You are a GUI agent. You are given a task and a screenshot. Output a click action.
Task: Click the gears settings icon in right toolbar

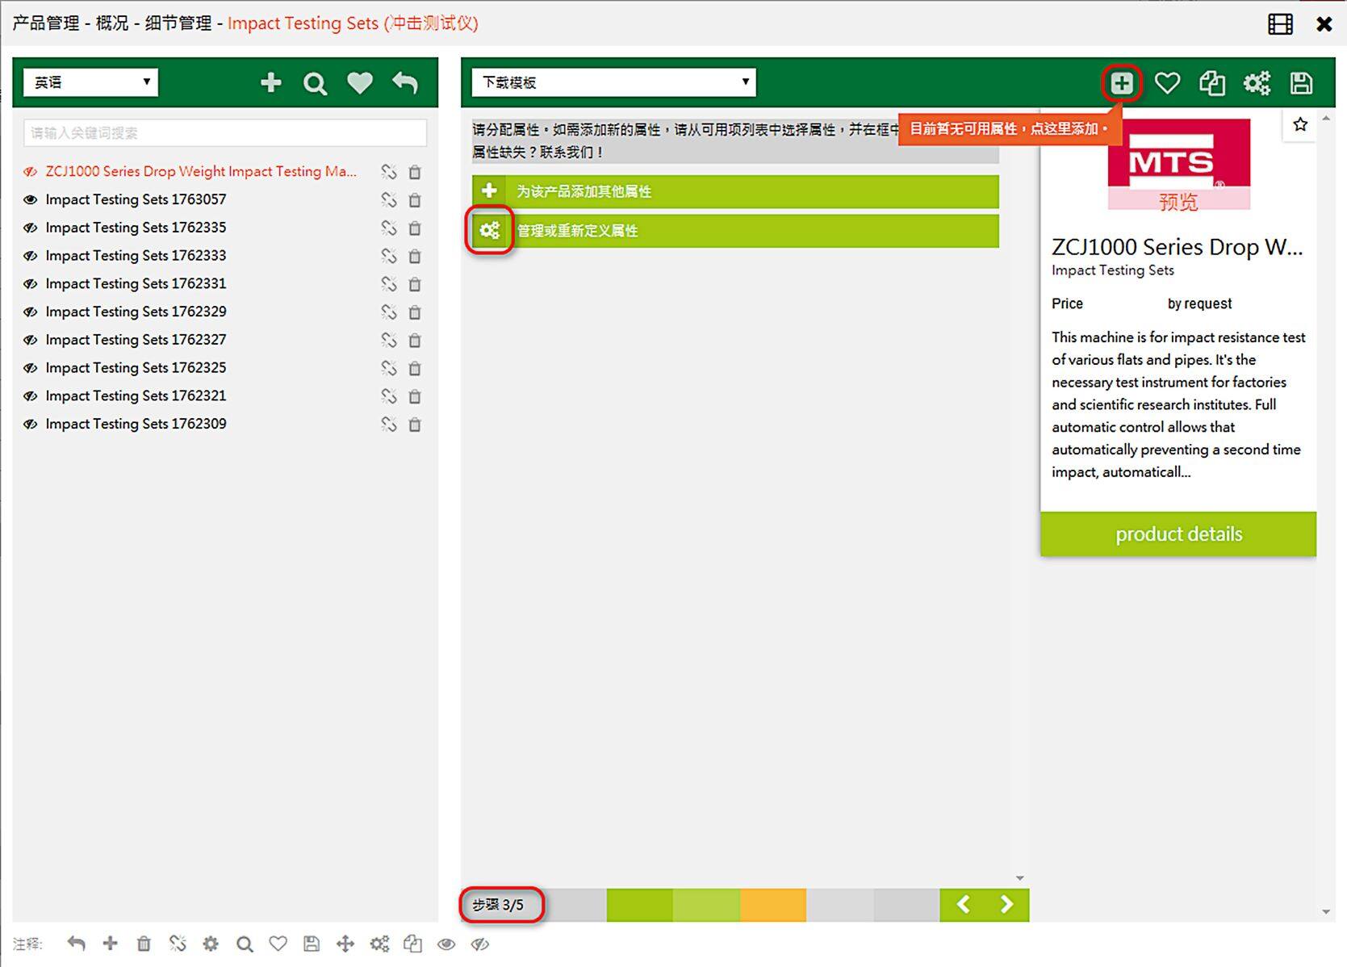[1256, 82]
